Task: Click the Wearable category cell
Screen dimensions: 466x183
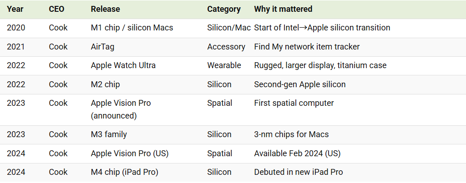Action: [224, 65]
